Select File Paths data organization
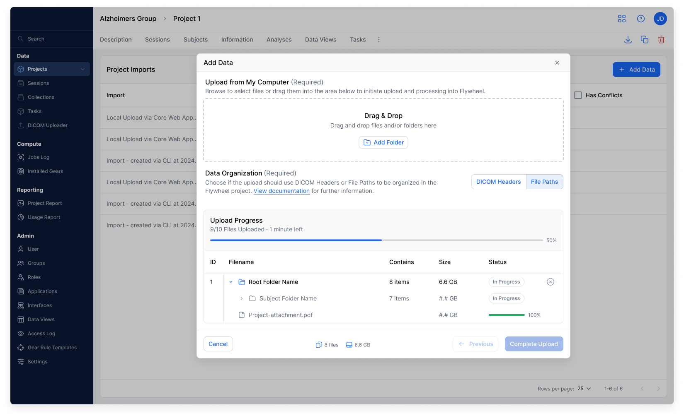Viewport: 684px width, 418px height. pyautogui.click(x=544, y=182)
